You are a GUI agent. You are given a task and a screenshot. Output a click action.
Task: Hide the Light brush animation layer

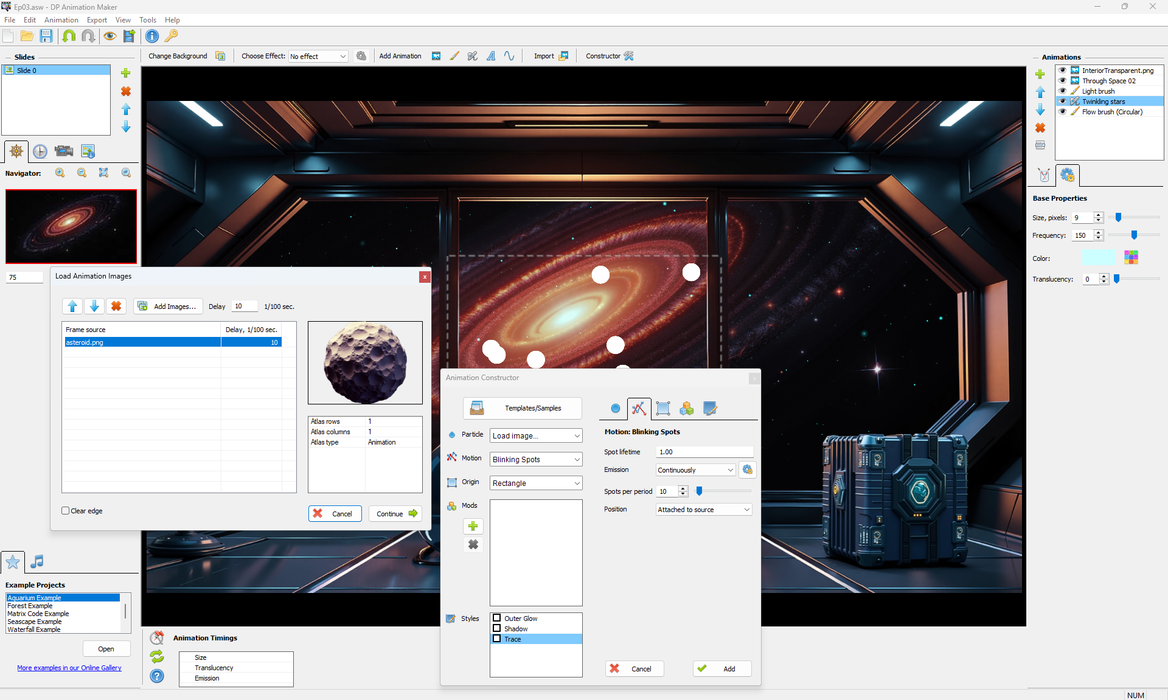click(x=1062, y=91)
